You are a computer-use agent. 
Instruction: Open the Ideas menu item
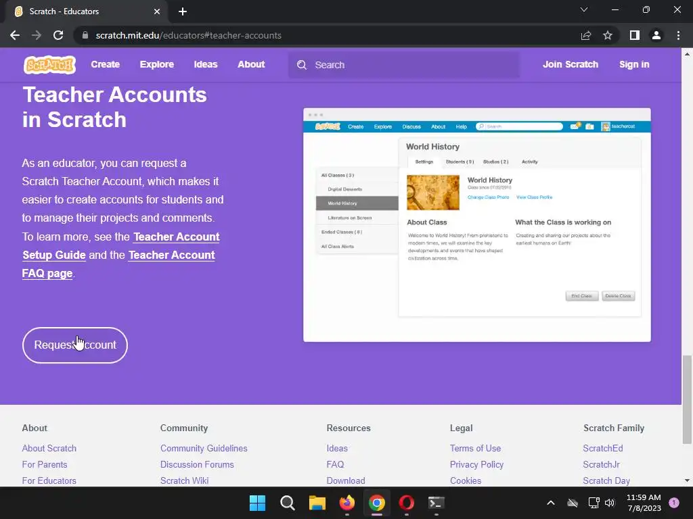(x=206, y=64)
